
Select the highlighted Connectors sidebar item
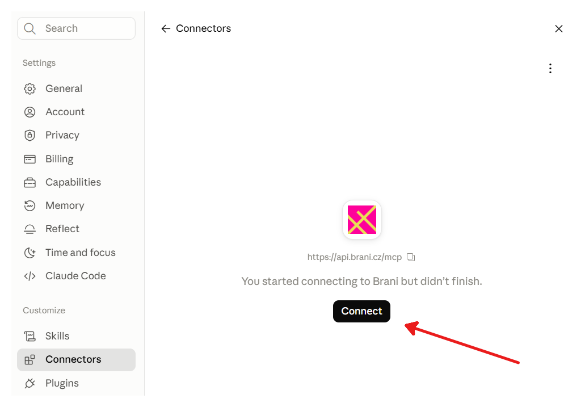click(x=76, y=359)
